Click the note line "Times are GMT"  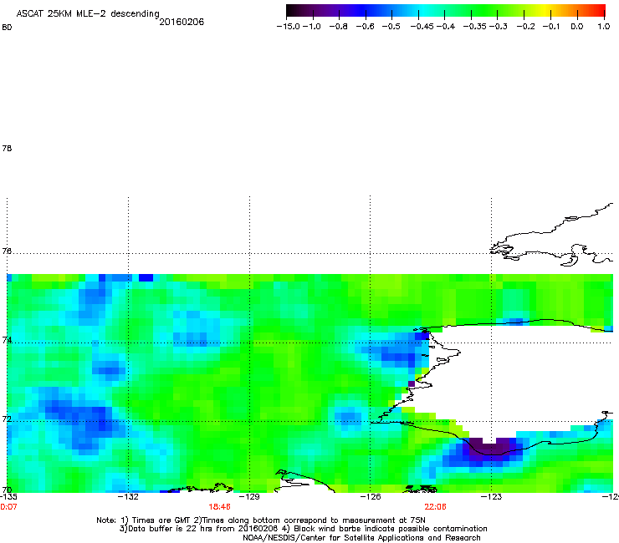pos(261,520)
